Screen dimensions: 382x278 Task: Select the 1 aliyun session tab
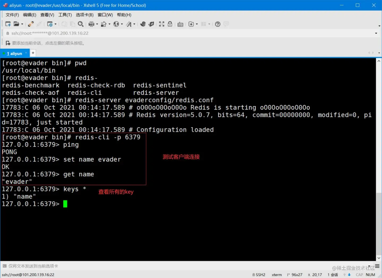14,53
